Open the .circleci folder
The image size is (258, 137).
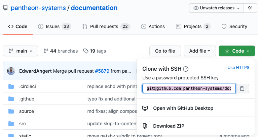point(28,86)
